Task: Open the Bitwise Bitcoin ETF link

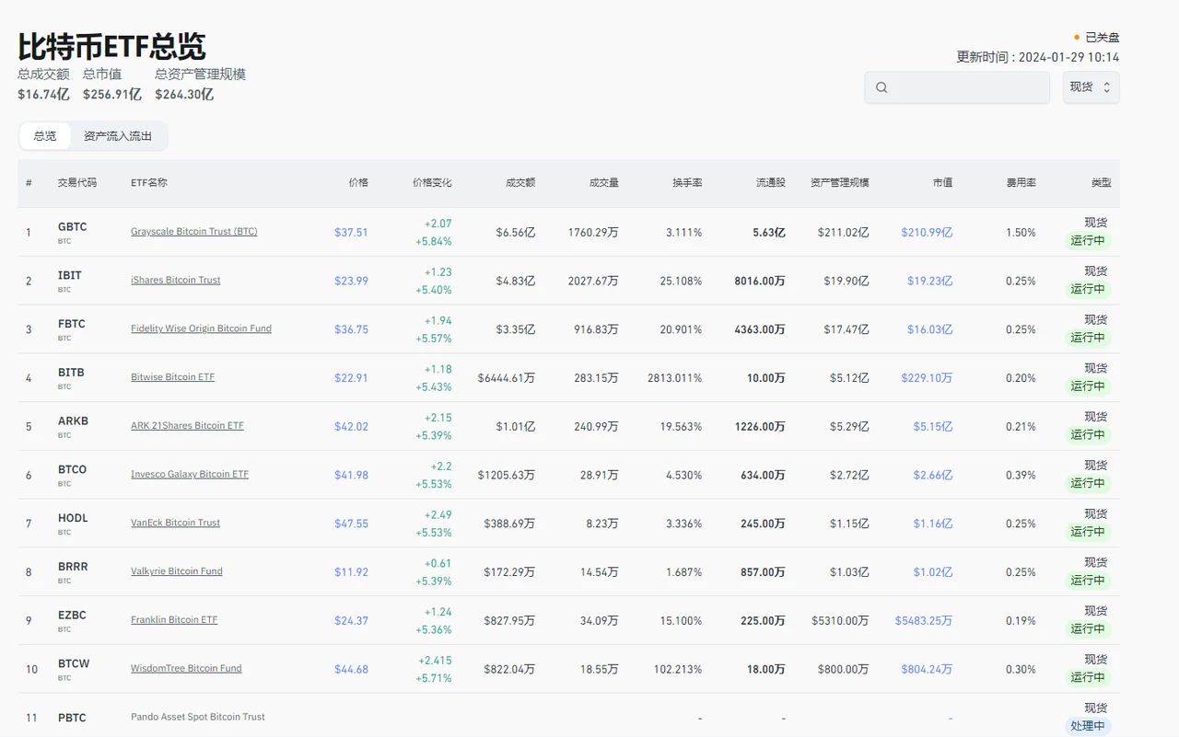Action: click(172, 377)
